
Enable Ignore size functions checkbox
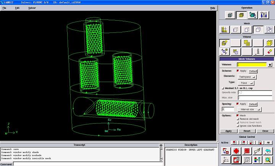[238, 126]
